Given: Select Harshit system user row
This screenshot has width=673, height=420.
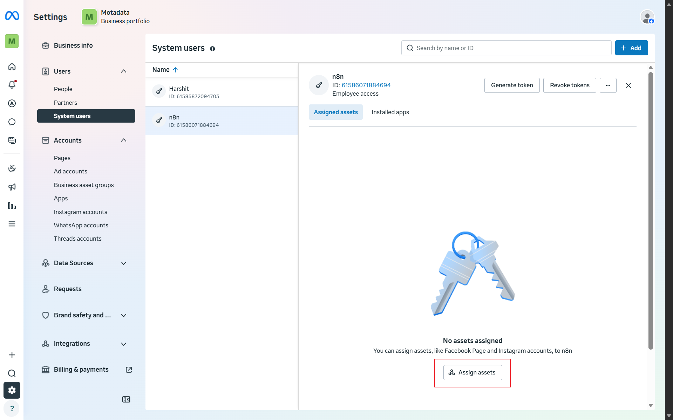Looking at the screenshot, I should (x=222, y=92).
